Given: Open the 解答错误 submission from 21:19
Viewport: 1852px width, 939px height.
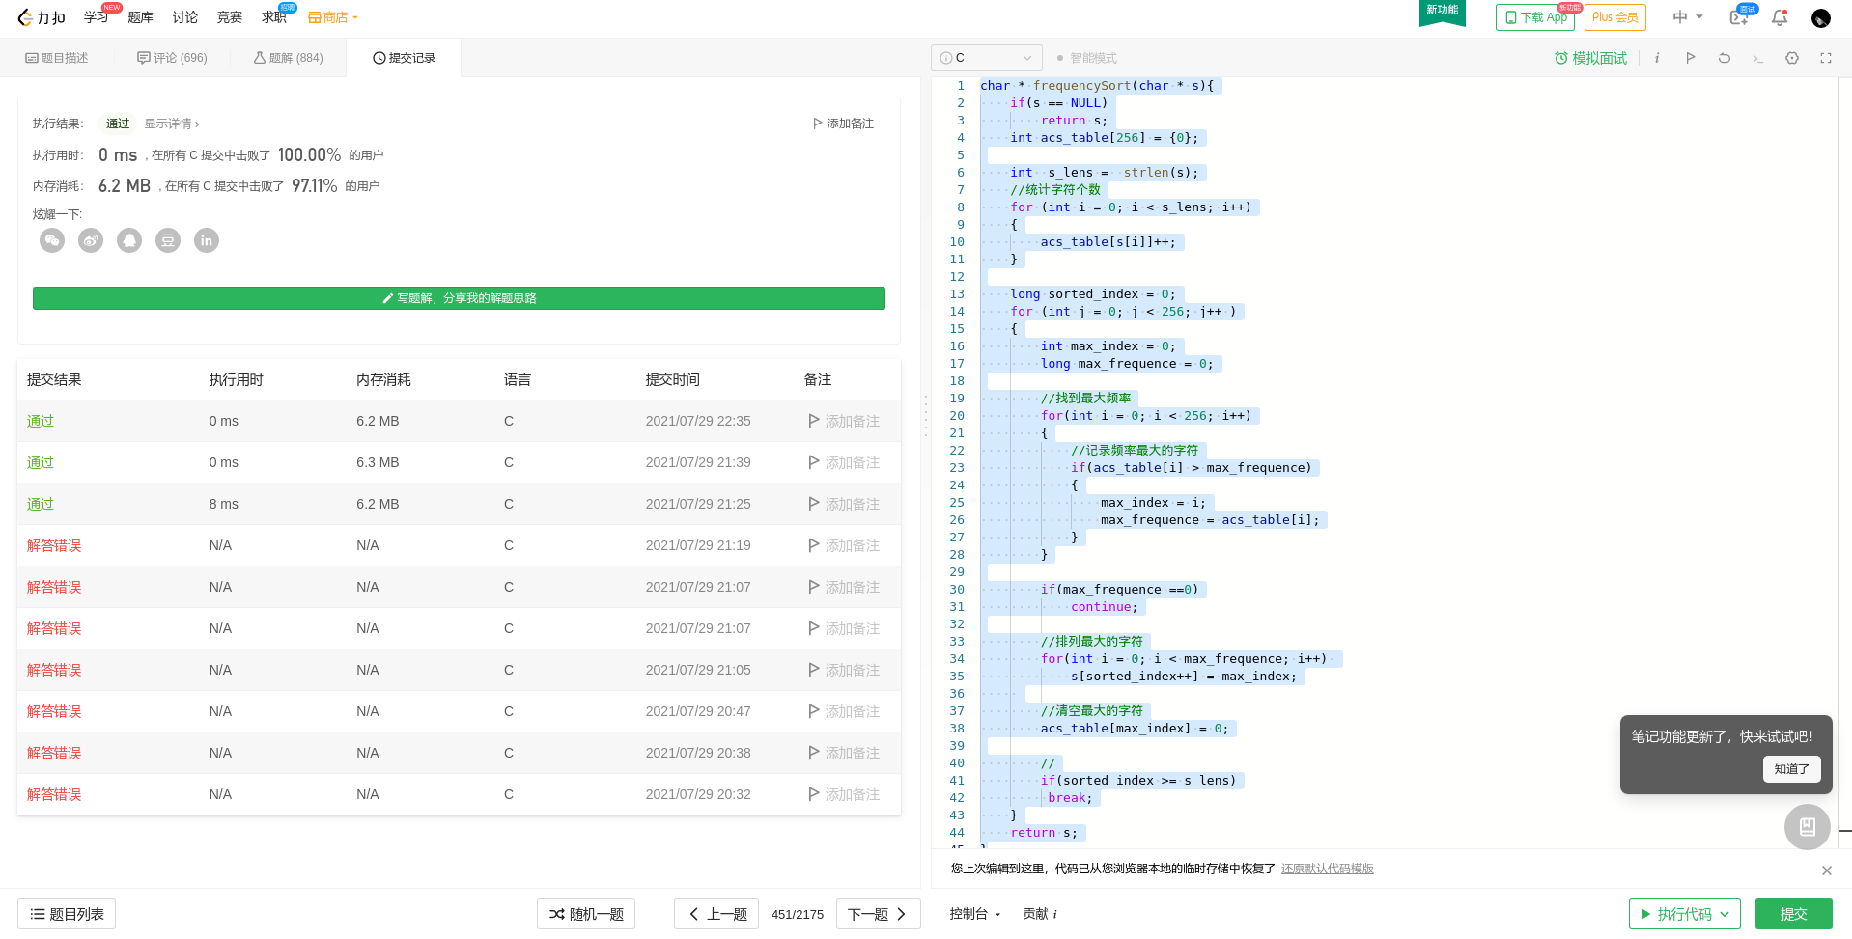Looking at the screenshot, I should pos(54,545).
